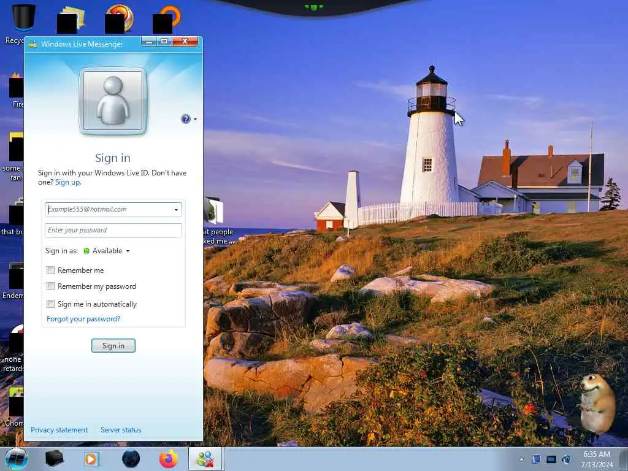The width and height of the screenshot is (628, 471).
Task: Minimize the Windows Live Messenger window
Action: pos(149,42)
